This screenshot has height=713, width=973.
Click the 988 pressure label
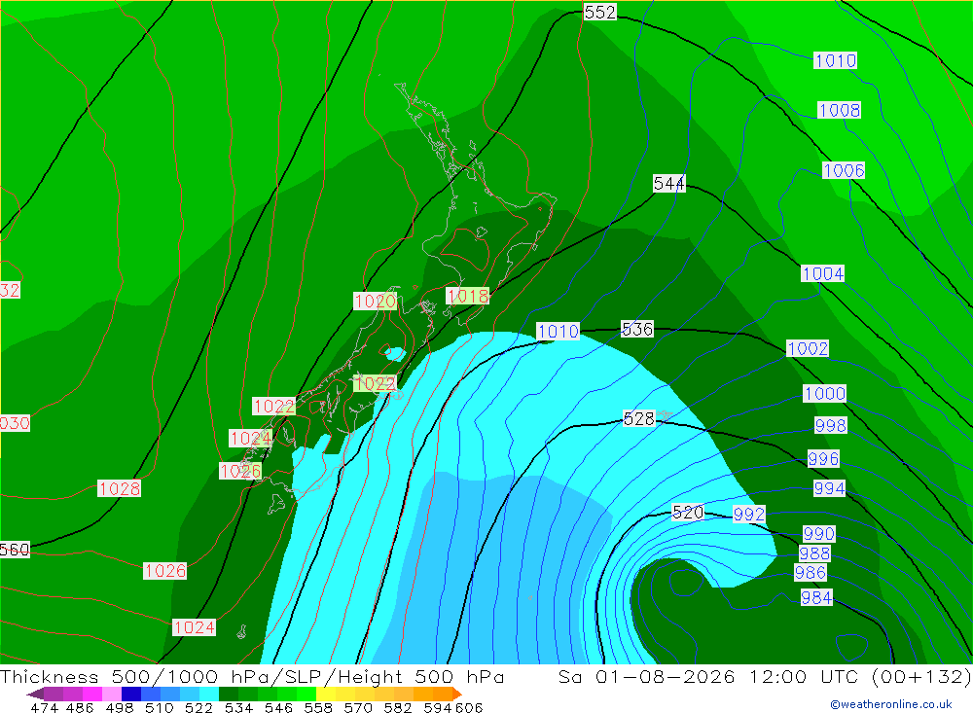point(814,553)
